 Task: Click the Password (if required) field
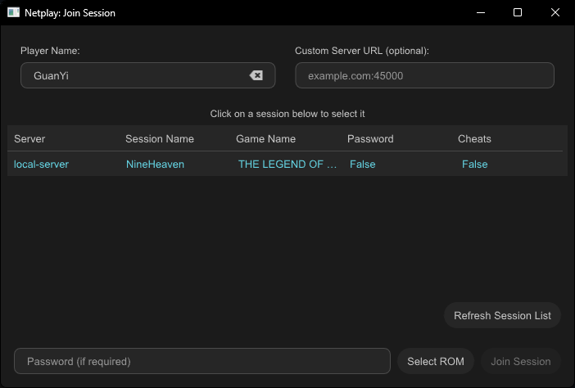tap(201, 361)
